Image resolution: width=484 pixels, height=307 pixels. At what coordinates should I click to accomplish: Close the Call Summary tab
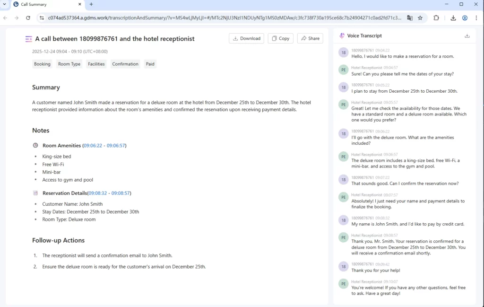coord(79,4)
